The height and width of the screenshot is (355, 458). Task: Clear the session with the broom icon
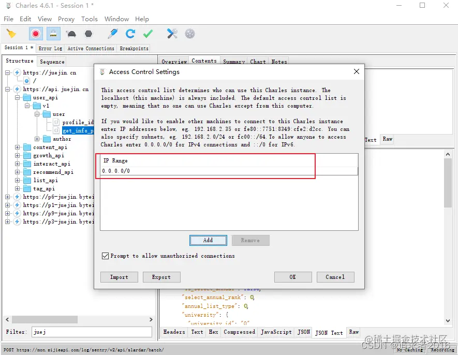11,34
